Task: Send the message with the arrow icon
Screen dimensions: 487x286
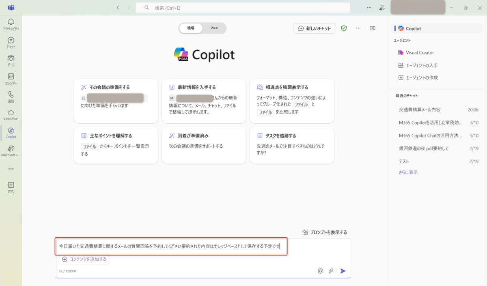Action: (x=343, y=271)
